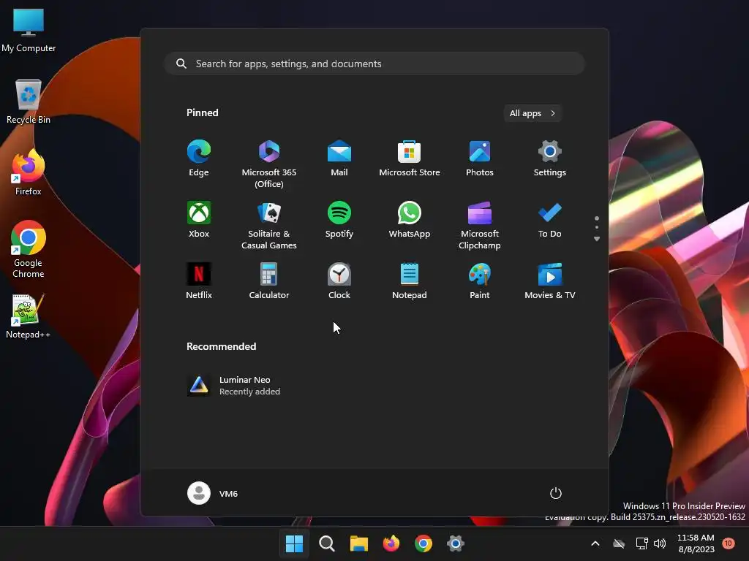The height and width of the screenshot is (561, 749).
Task: Click the Windows Start button on taskbar
Action: 294,543
